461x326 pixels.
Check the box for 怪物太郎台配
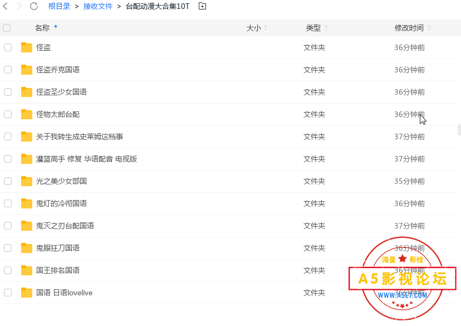(8, 114)
